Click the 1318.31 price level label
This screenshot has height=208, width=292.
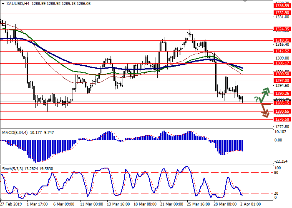(282, 40)
